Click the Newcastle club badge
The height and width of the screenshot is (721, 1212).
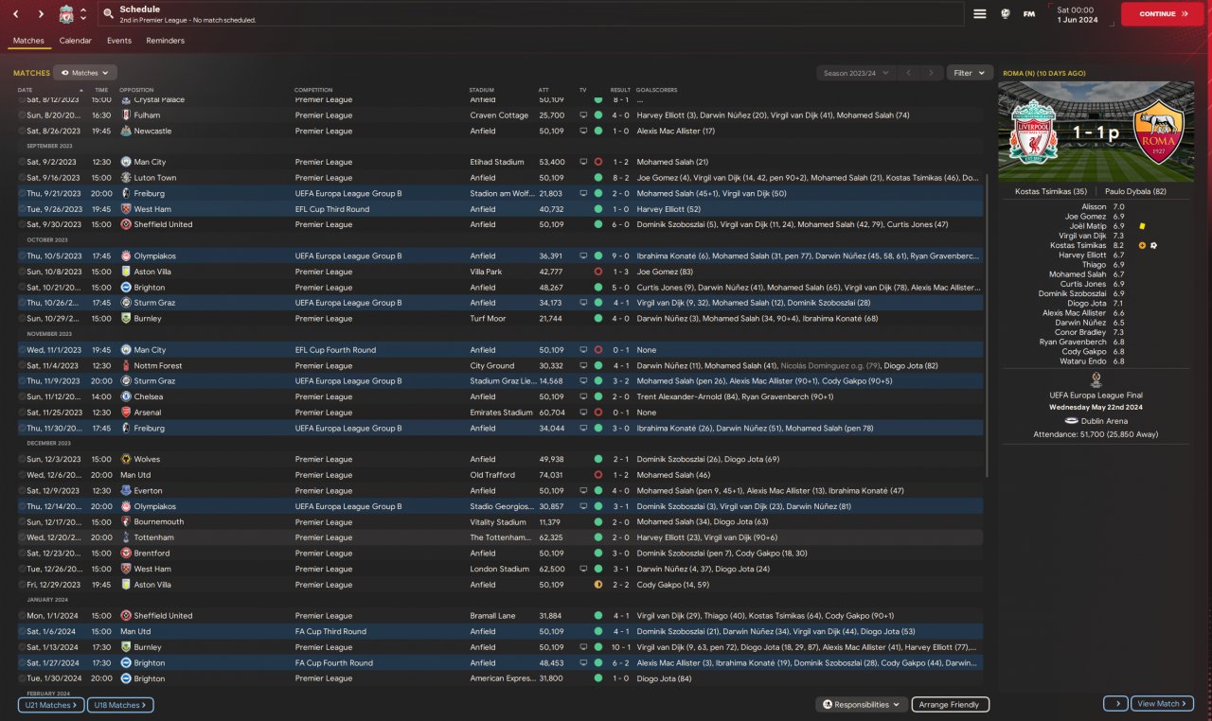(x=126, y=131)
